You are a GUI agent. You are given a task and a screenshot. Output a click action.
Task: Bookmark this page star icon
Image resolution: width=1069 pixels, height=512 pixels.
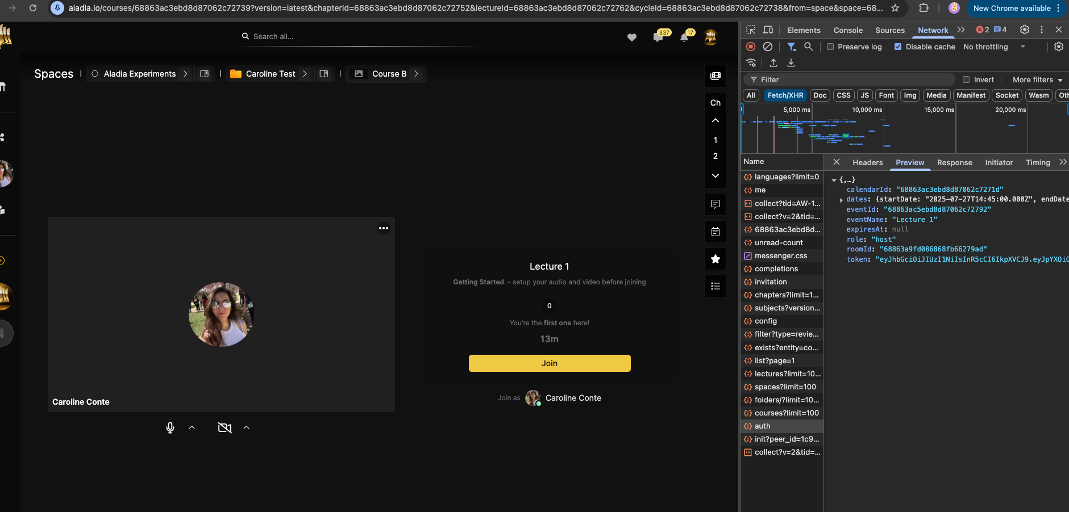(895, 8)
